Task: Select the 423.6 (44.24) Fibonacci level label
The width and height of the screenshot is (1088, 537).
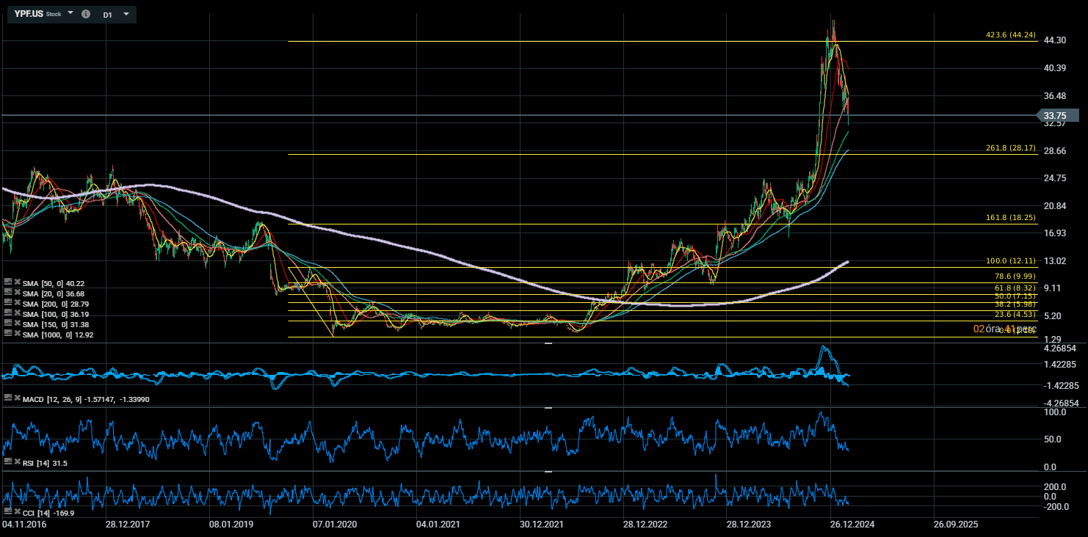Action: coord(1010,35)
